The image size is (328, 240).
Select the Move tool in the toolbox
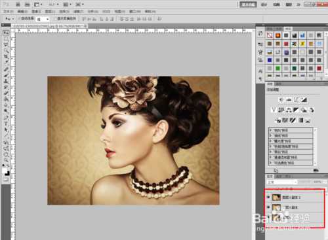[6, 33]
